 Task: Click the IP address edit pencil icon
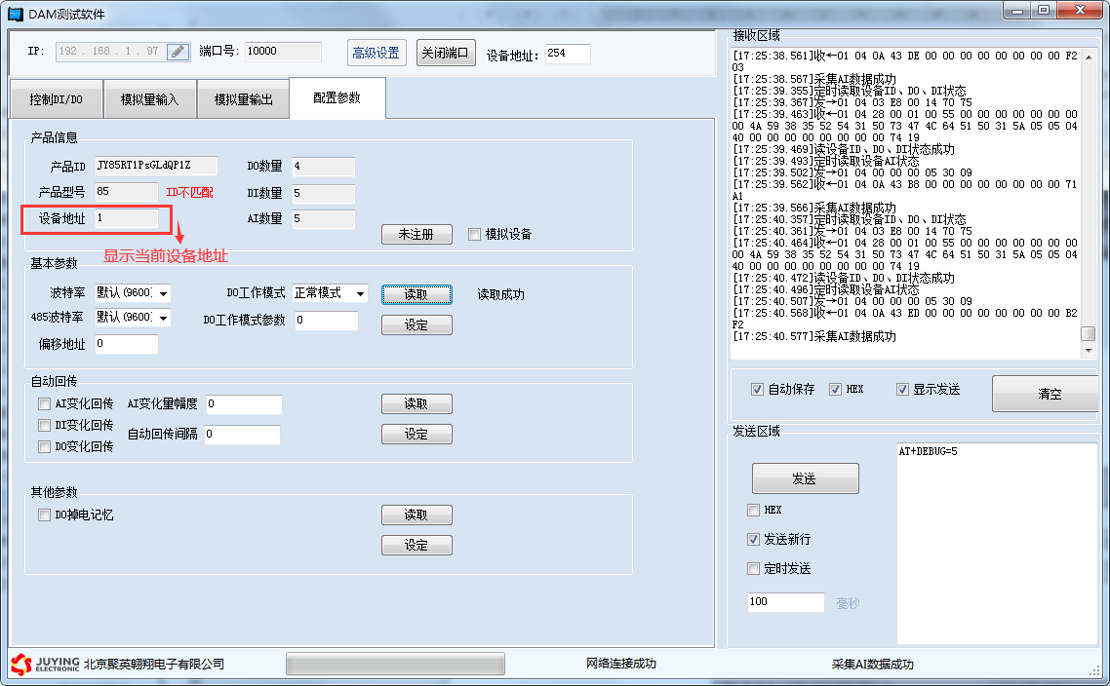[178, 52]
